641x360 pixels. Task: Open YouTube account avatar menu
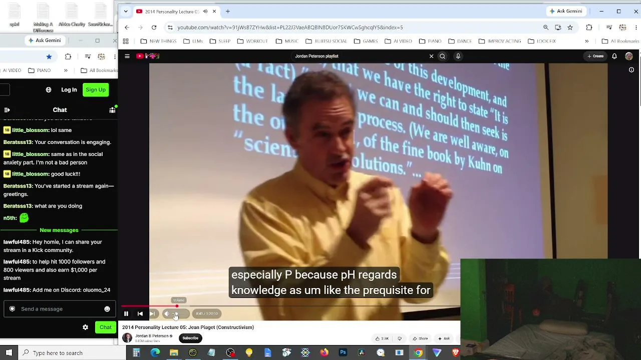tap(629, 56)
